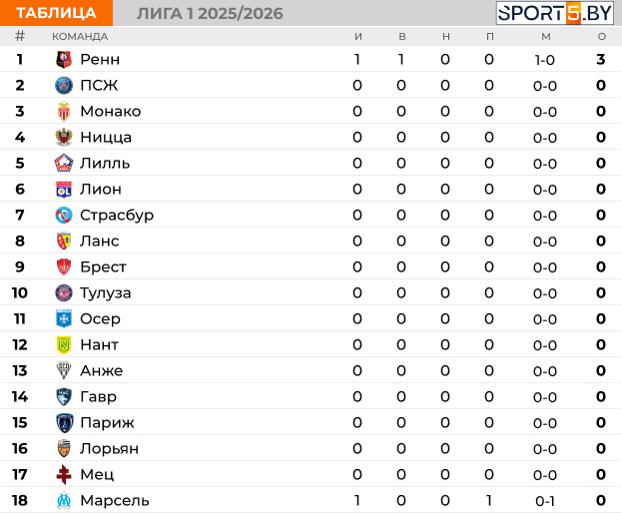Click the PSG club logo
Image resolution: width=622 pixels, height=513 pixels.
pos(64,86)
